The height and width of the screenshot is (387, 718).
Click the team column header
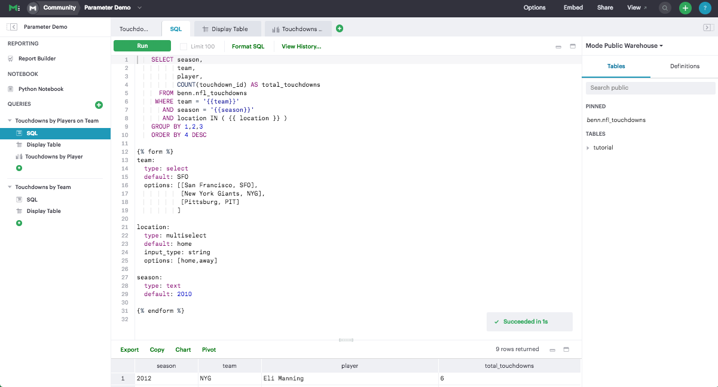pyautogui.click(x=230, y=365)
